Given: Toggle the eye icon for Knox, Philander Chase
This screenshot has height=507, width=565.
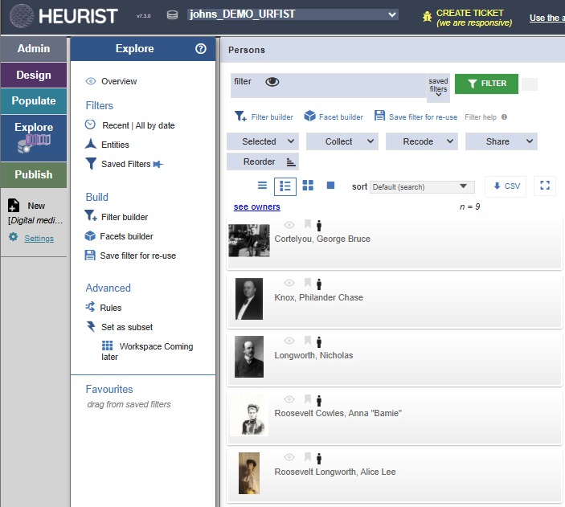Looking at the screenshot, I should click(289, 283).
